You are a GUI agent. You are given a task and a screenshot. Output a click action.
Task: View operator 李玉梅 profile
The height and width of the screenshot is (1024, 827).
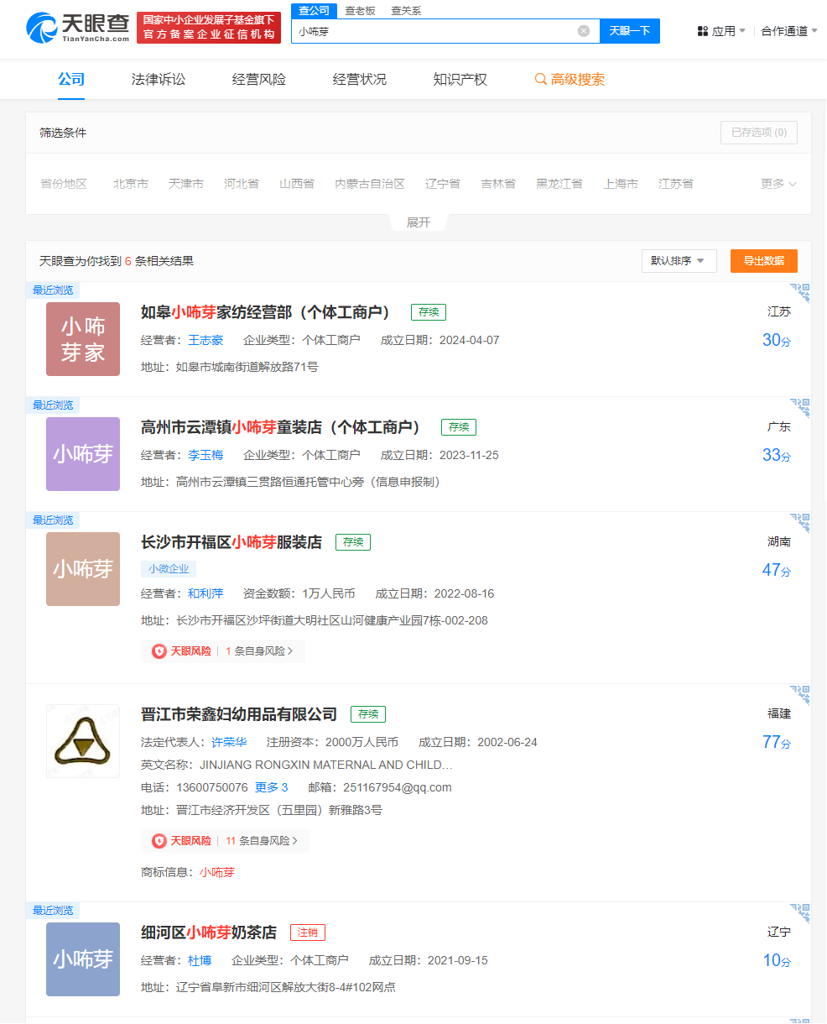point(205,455)
